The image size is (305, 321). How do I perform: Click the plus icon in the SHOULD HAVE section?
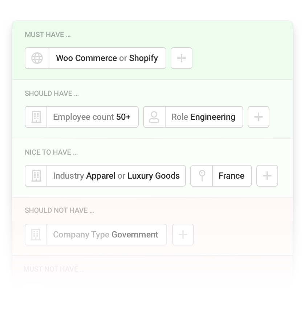pyautogui.click(x=259, y=117)
